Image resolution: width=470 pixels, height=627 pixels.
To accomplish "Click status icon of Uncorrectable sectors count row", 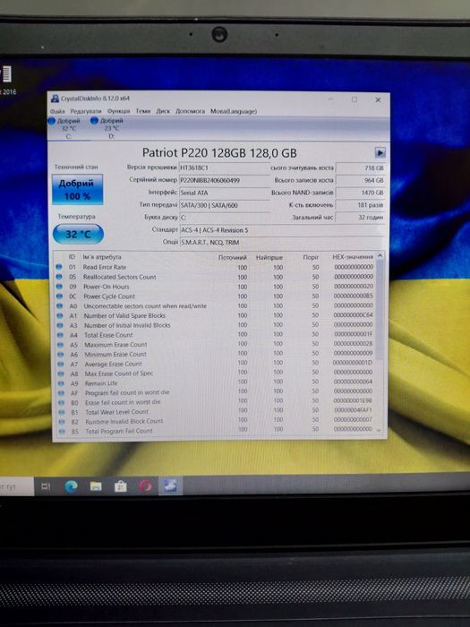I will point(60,306).
